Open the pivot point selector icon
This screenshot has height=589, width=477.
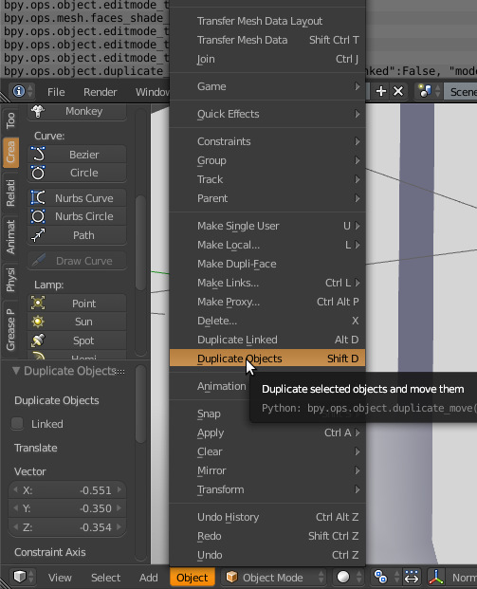tap(385, 577)
